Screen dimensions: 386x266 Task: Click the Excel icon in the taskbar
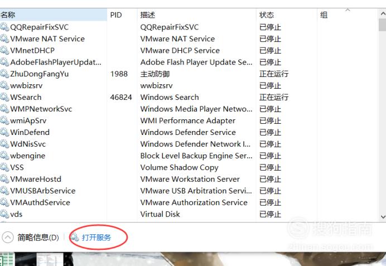coord(7,259)
